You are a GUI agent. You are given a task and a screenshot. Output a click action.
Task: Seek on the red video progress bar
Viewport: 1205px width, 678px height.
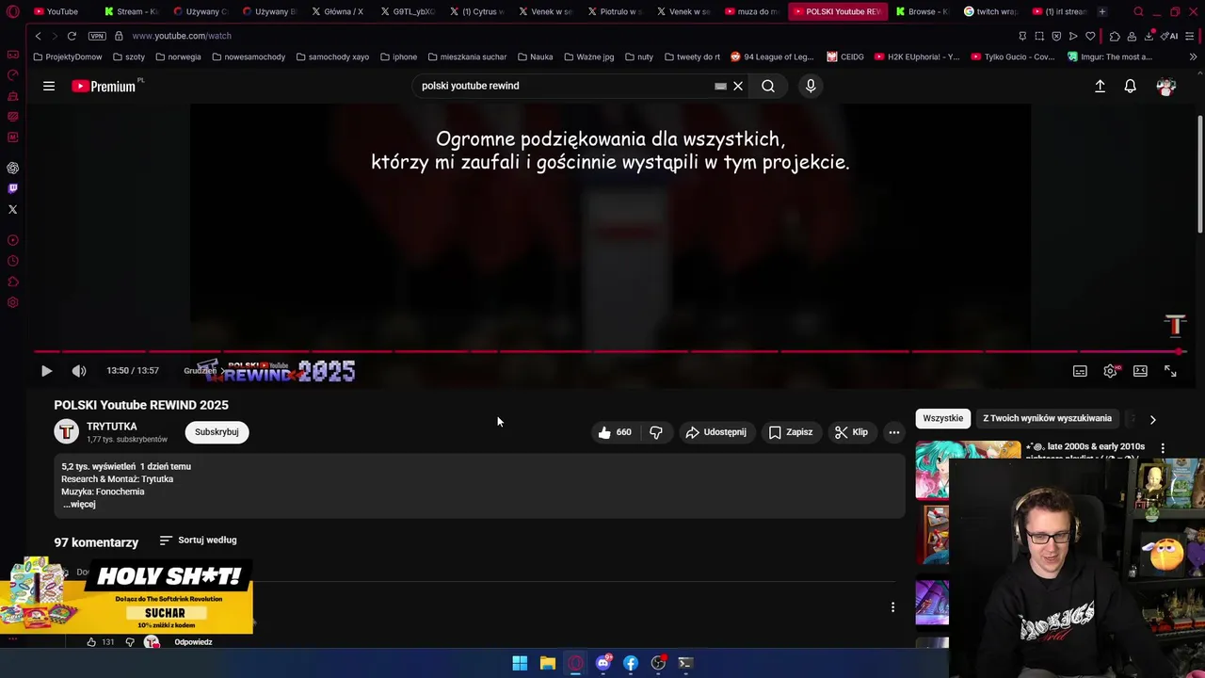tap(608, 352)
